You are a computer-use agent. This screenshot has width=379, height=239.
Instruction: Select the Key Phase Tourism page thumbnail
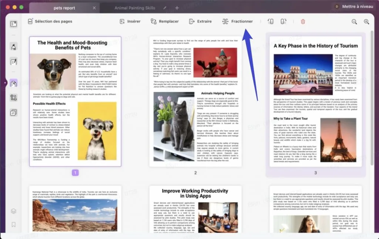tap(316, 101)
